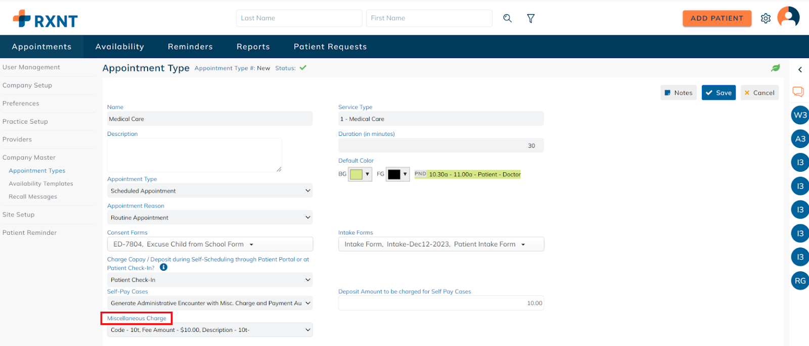Click the info icon beside Patient Check-In question
Viewport: 809px width, 346px height.
tap(163, 268)
